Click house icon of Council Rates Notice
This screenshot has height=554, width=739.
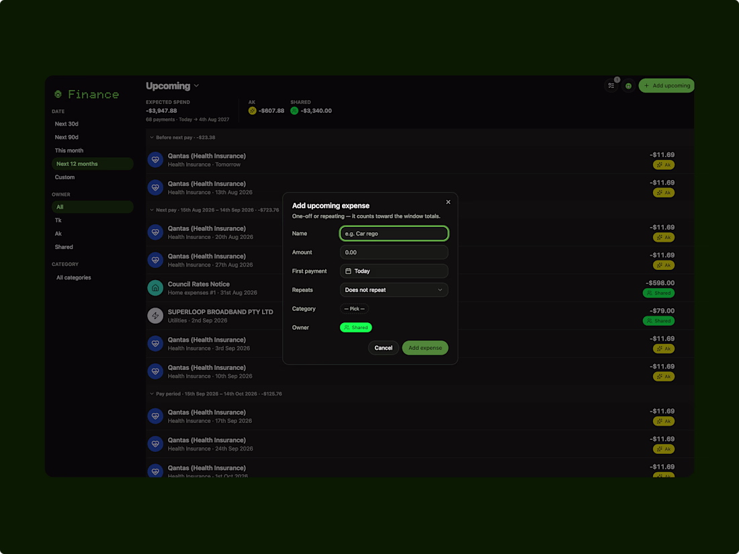click(x=155, y=288)
